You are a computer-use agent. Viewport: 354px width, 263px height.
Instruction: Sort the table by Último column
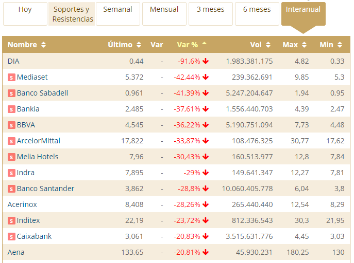(124, 45)
